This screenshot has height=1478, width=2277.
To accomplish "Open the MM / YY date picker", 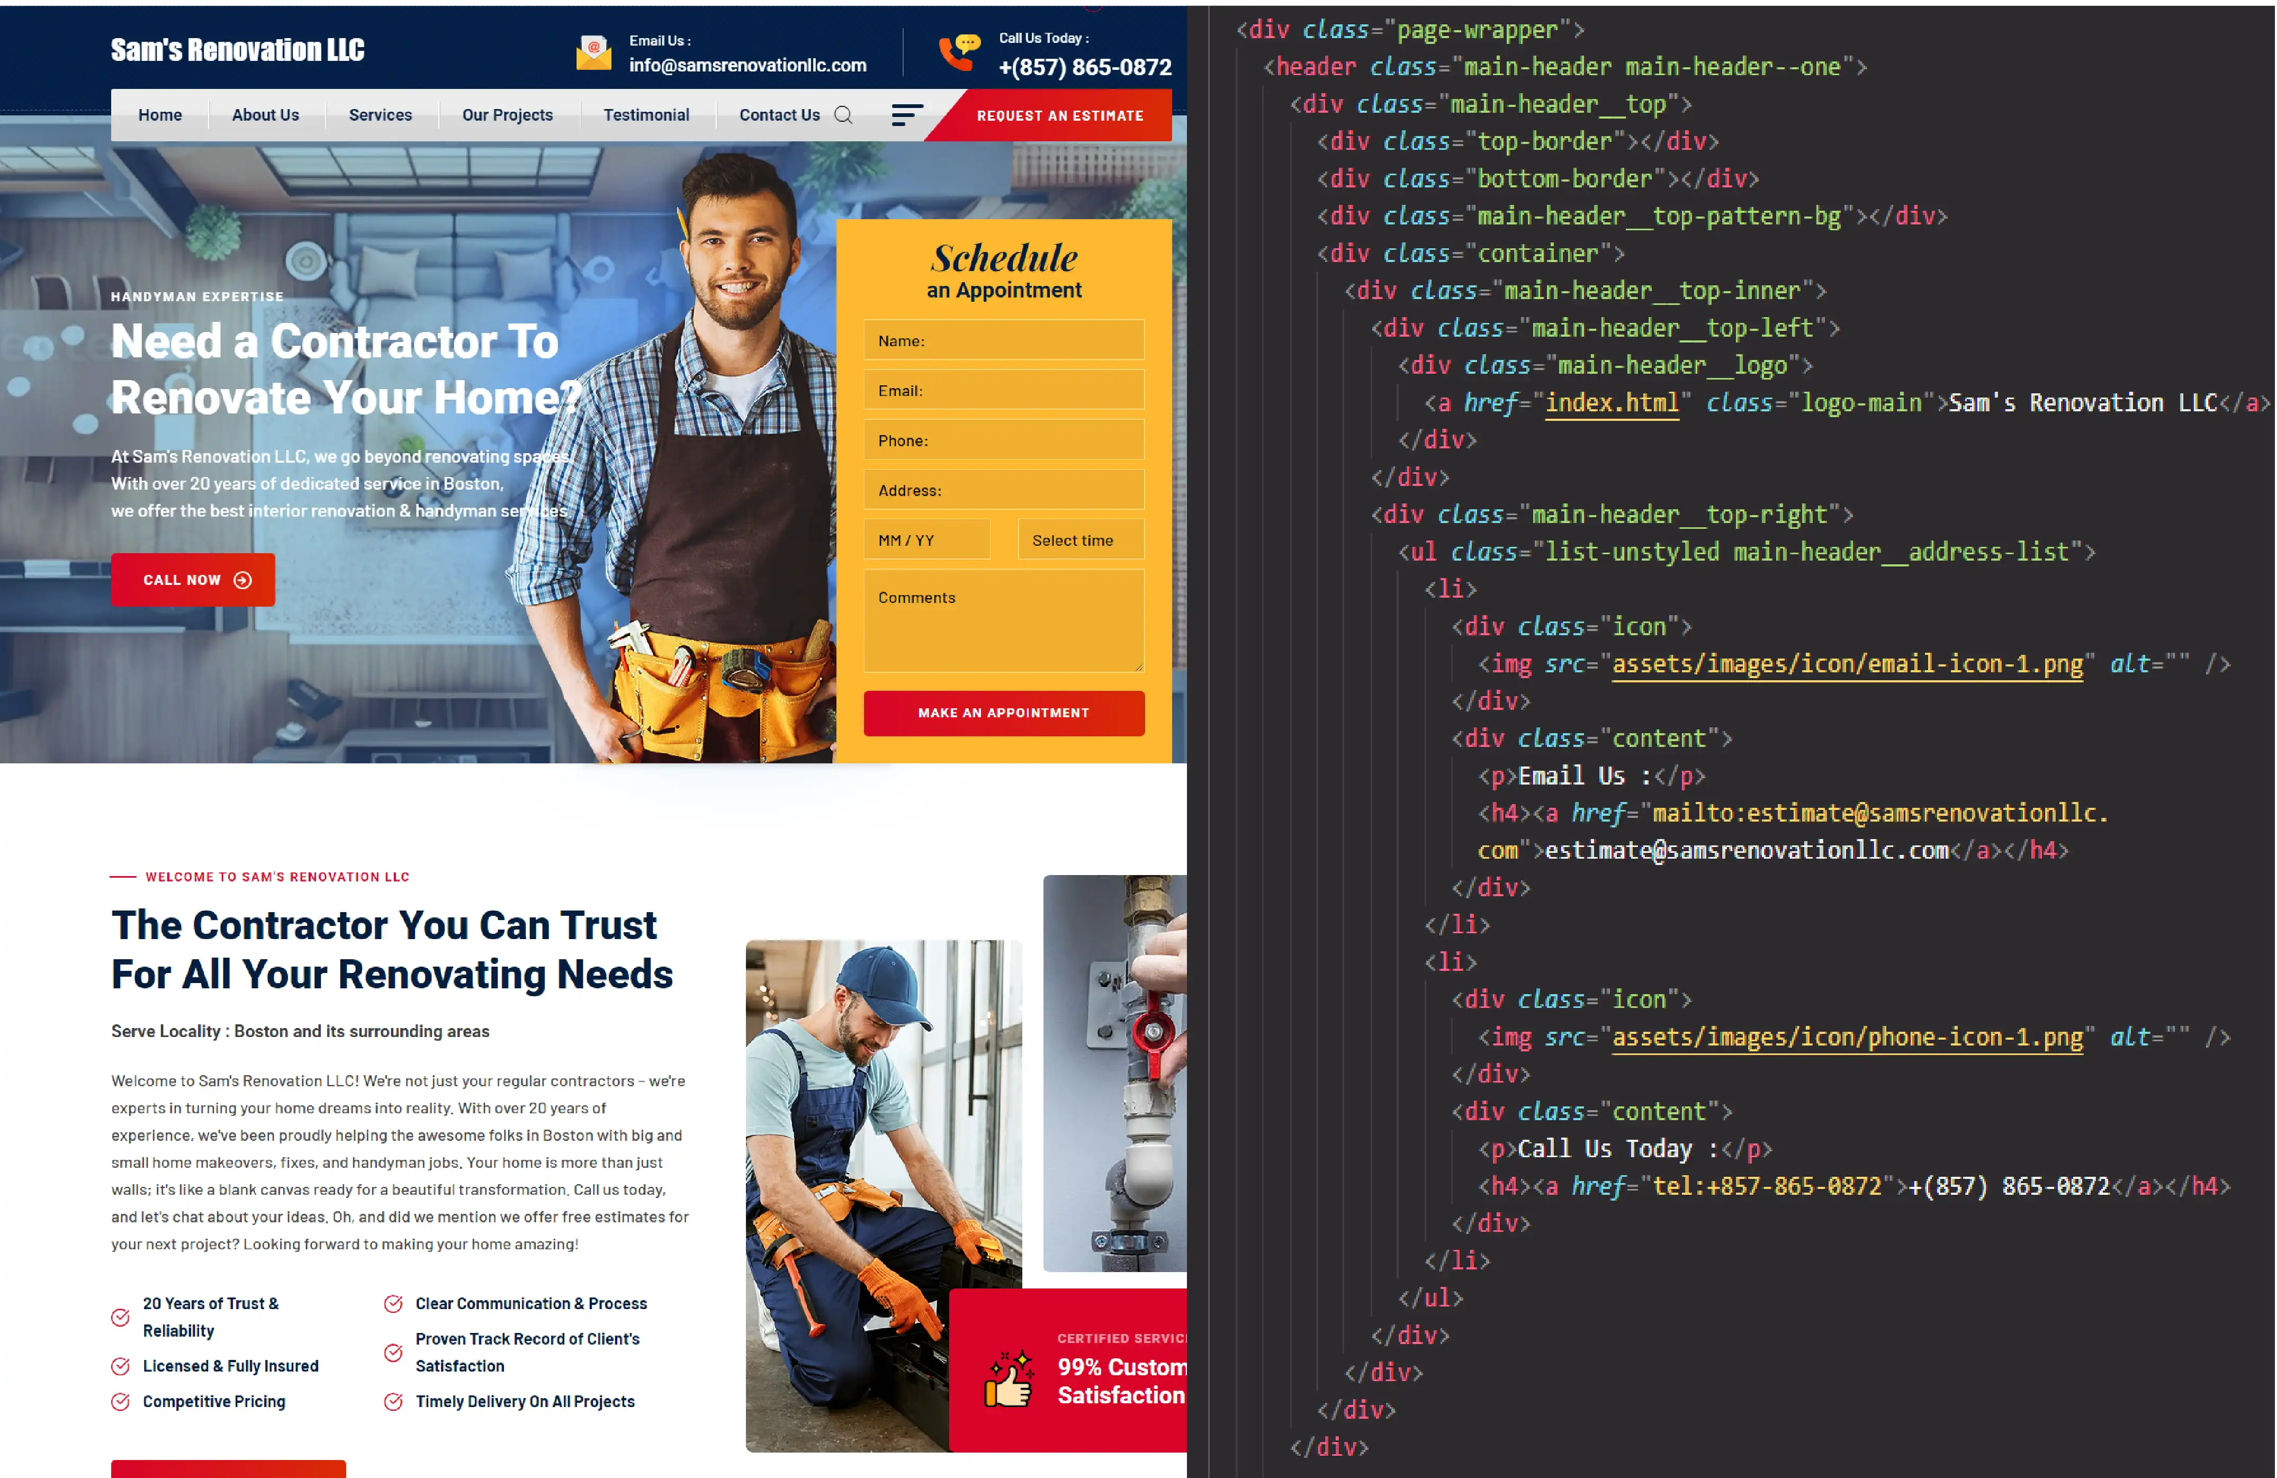I will 926,540.
